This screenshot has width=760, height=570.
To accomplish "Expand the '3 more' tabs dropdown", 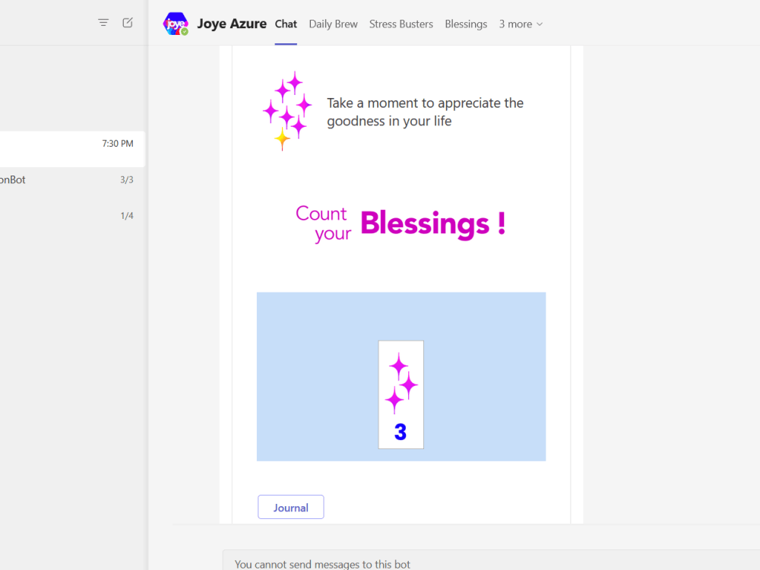I will coord(521,24).
